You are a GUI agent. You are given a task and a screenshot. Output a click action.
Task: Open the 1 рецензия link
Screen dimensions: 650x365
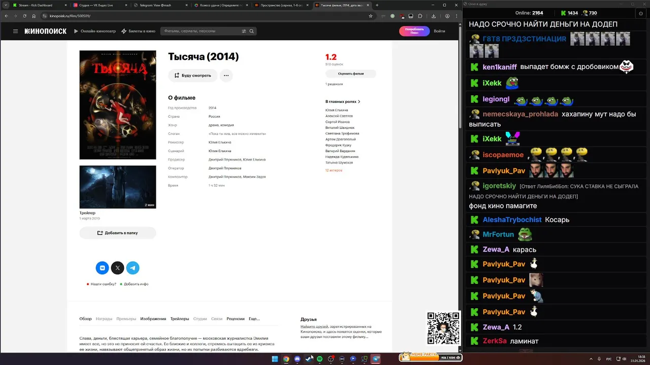tap(334, 84)
